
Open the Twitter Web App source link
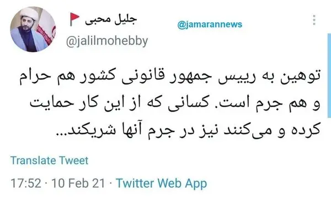pyautogui.click(x=162, y=183)
